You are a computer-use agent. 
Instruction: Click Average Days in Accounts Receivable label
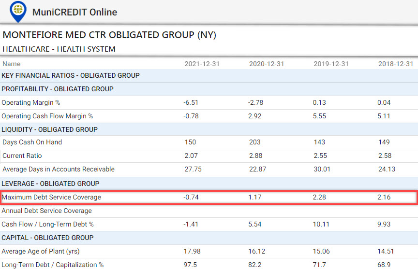coord(59,170)
